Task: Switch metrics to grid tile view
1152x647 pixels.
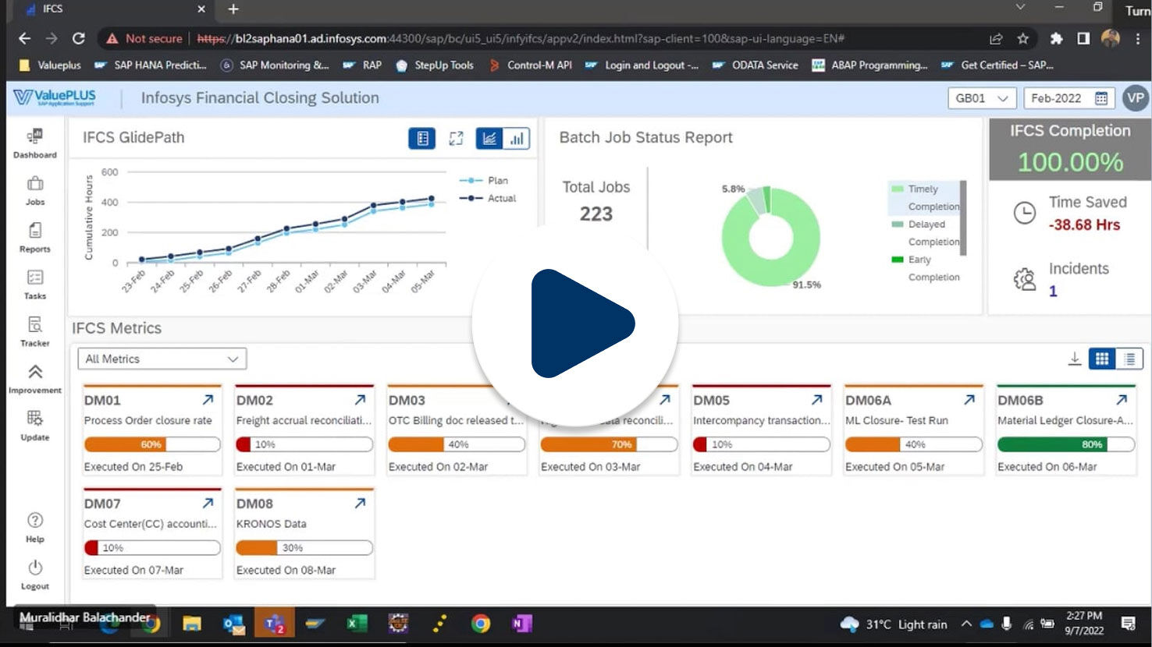Action: [x=1102, y=359]
